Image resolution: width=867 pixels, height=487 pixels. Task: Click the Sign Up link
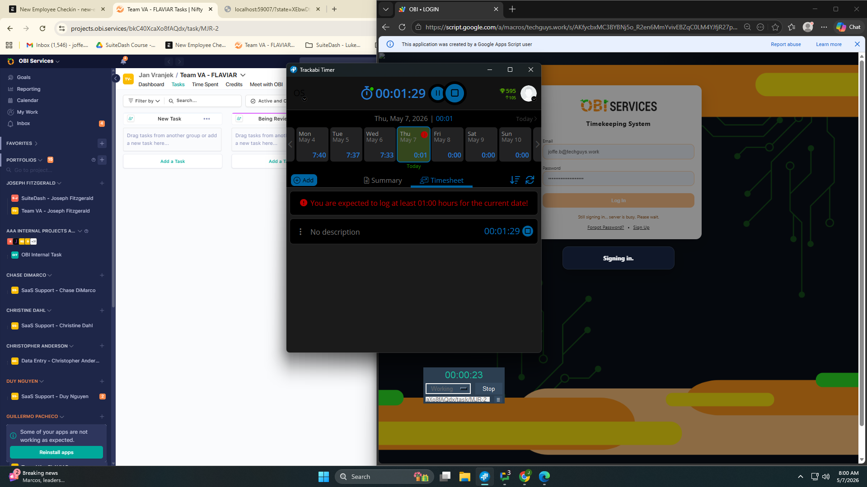tap(641, 227)
